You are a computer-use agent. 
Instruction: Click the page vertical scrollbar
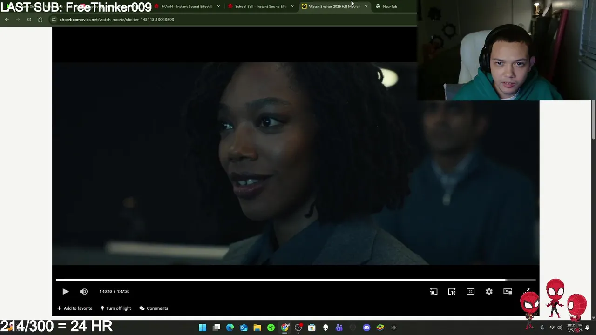594,119
